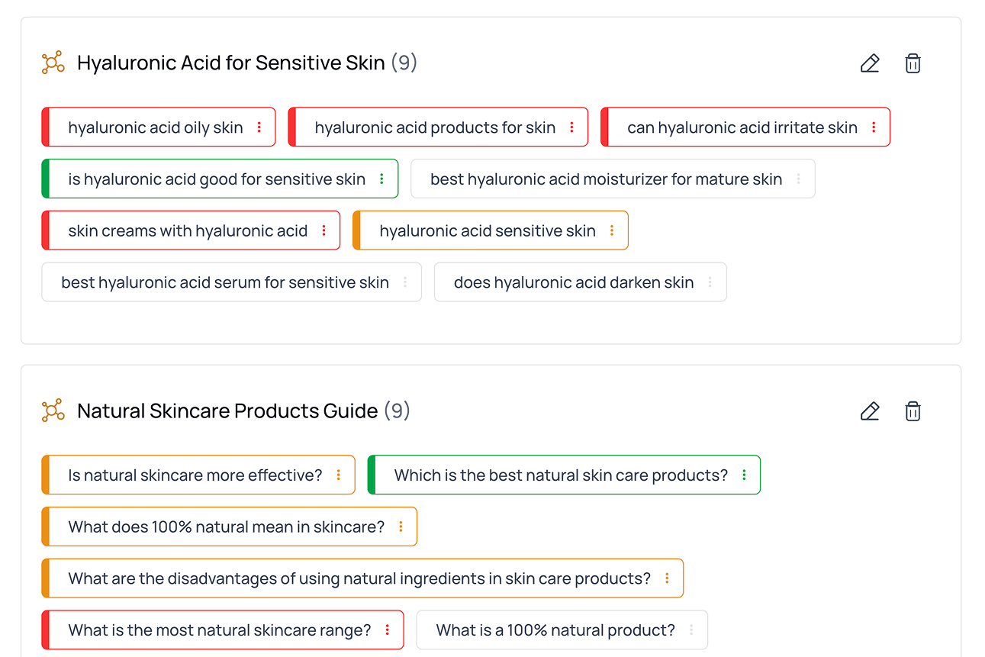Click 'best hyaluronic acid serum for sensitive skin' tag
The height and width of the screenshot is (657, 985).
tap(224, 282)
